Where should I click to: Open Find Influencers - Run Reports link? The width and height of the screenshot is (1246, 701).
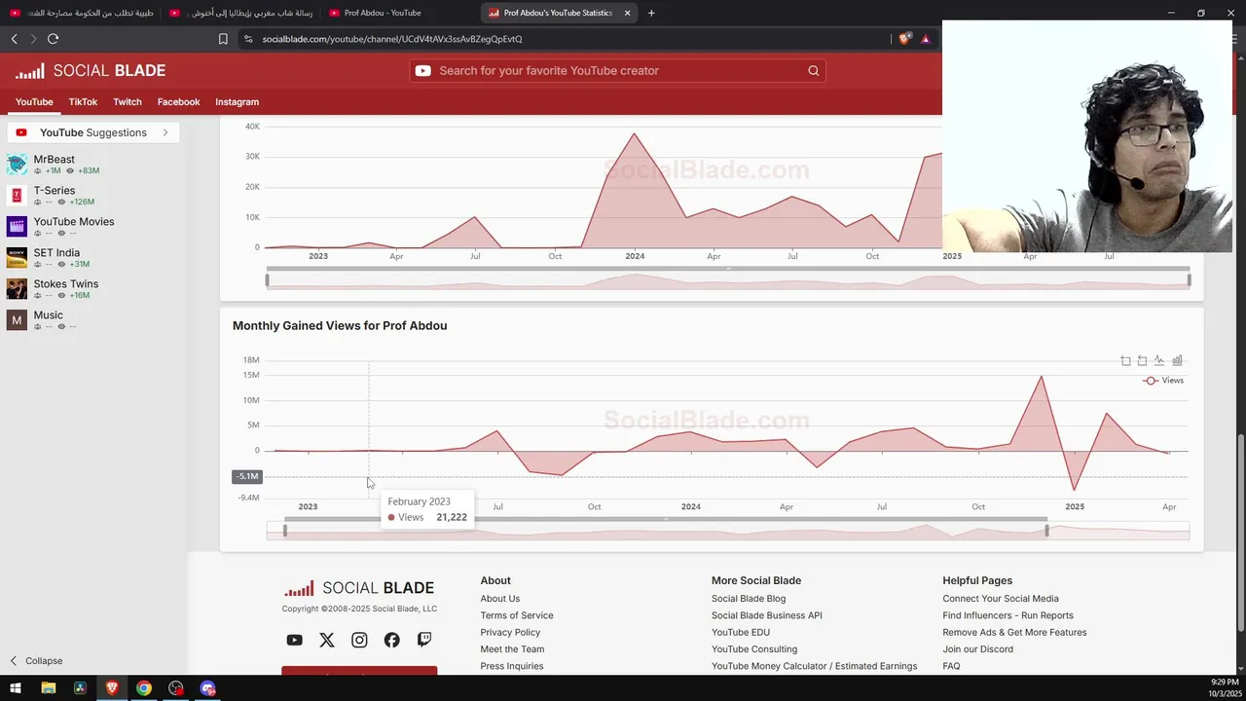click(1008, 615)
